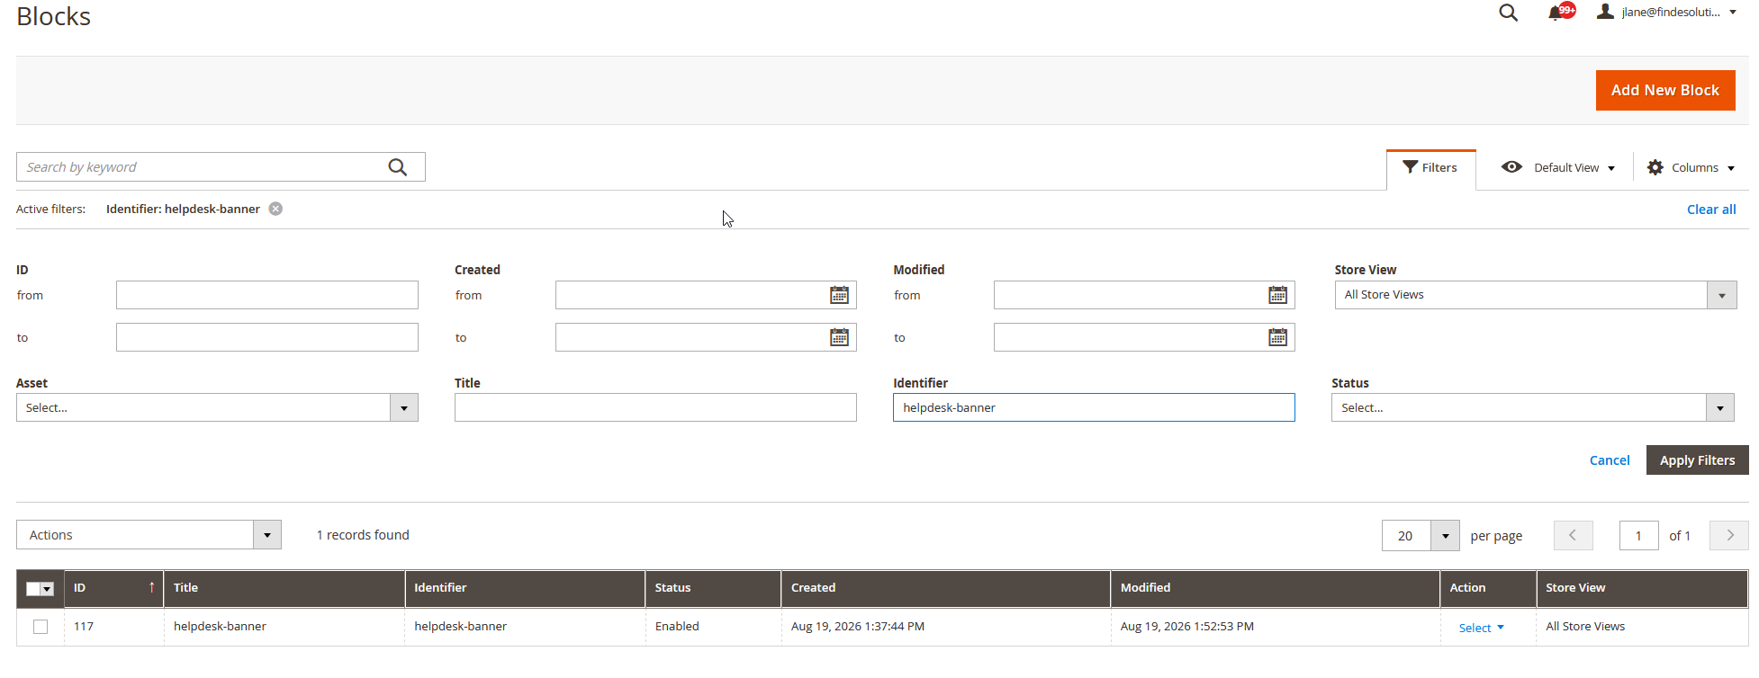Focus the ID from input field
The height and width of the screenshot is (678, 1759).
coord(267,295)
